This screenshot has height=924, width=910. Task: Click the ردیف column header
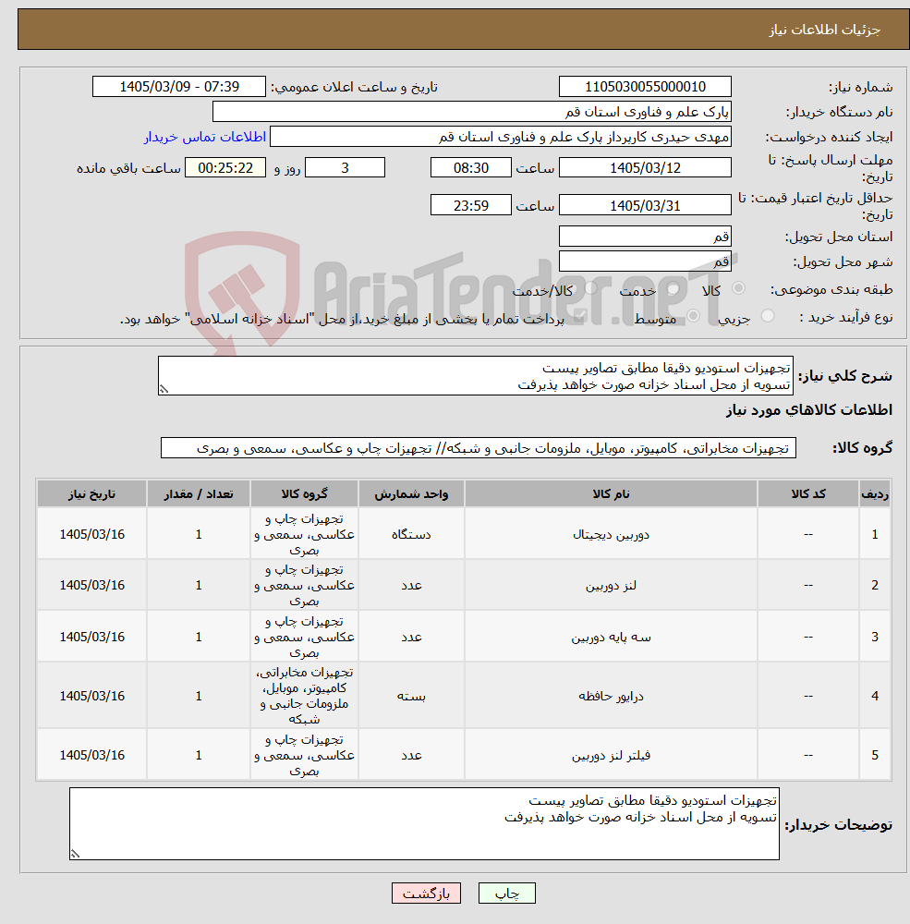pyautogui.click(x=875, y=493)
